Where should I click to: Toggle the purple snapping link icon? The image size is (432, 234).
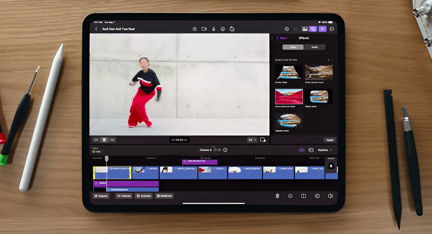(301, 150)
